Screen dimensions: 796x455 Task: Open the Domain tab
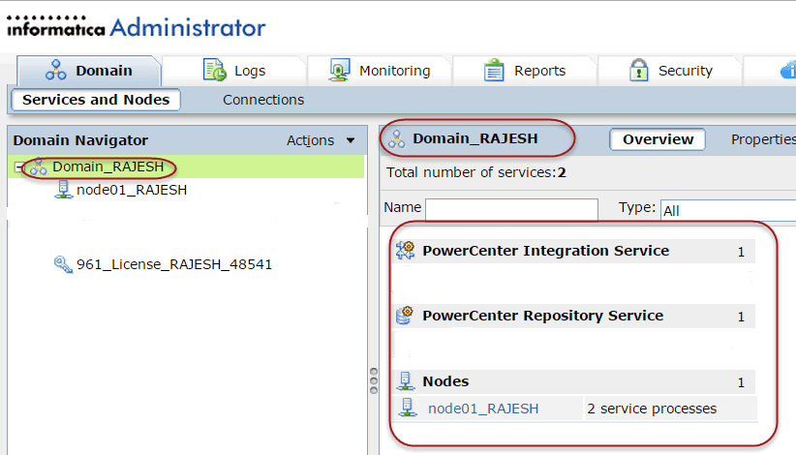tap(89, 71)
